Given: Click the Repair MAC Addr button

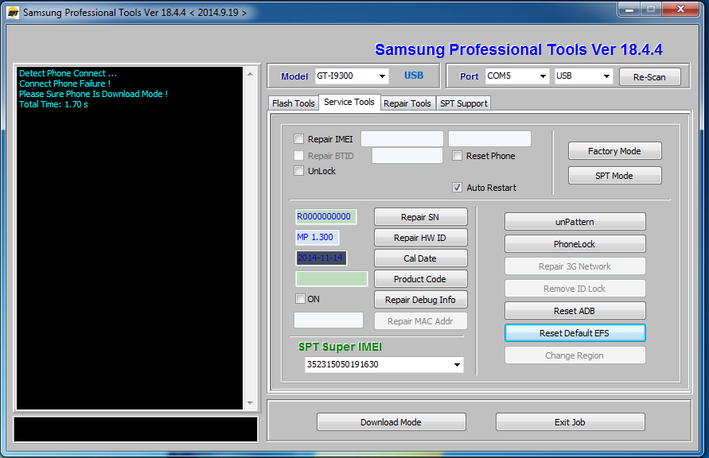Looking at the screenshot, I should (x=420, y=321).
